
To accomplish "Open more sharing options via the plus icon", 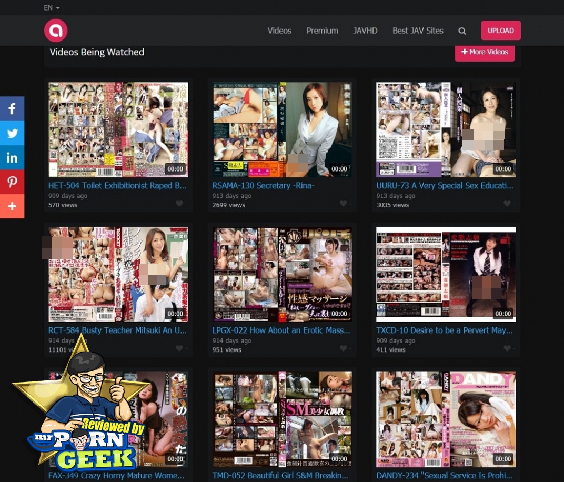I will pyautogui.click(x=12, y=206).
